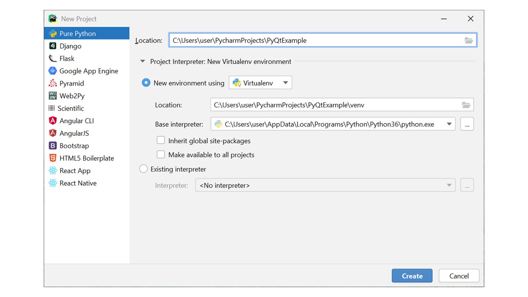Click the Django project type icon

point(53,46)
